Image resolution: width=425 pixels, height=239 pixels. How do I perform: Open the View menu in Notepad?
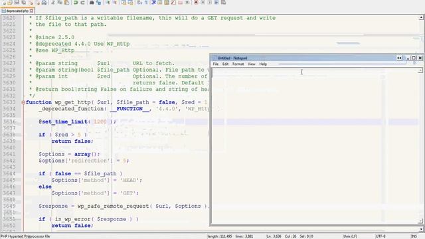(251, 64)
